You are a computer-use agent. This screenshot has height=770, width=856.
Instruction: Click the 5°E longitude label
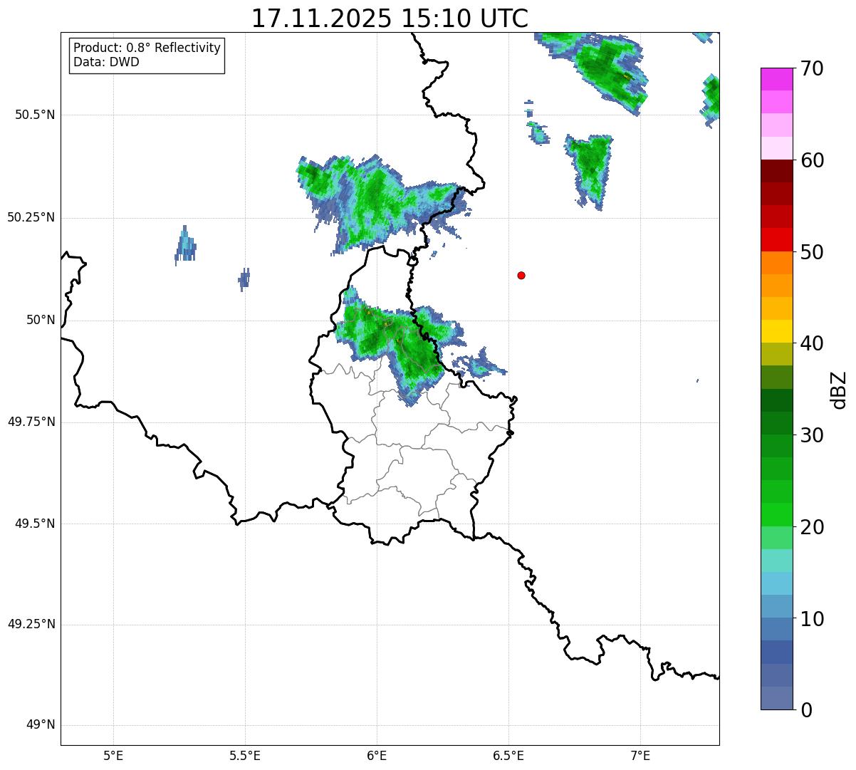click(x=113, y=755)
